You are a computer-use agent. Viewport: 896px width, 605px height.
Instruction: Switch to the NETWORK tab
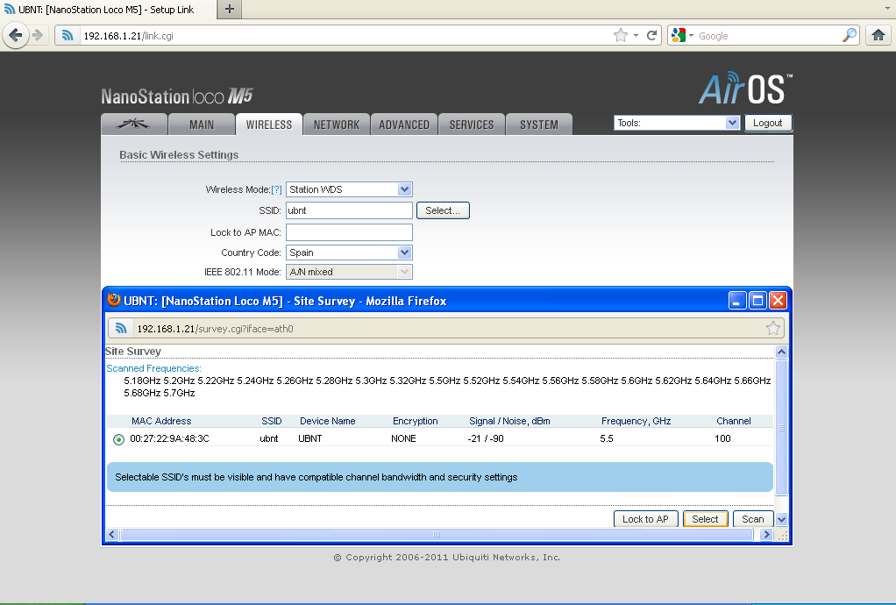coord(337,125)
